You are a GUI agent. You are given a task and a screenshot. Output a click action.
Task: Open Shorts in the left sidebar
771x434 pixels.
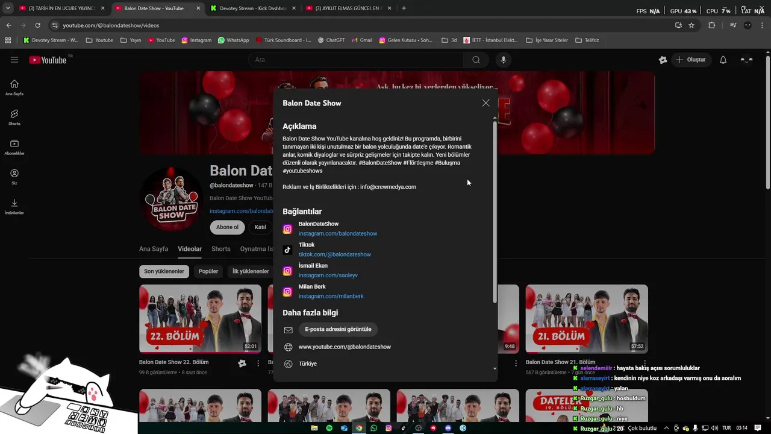[x=14, y=117]
